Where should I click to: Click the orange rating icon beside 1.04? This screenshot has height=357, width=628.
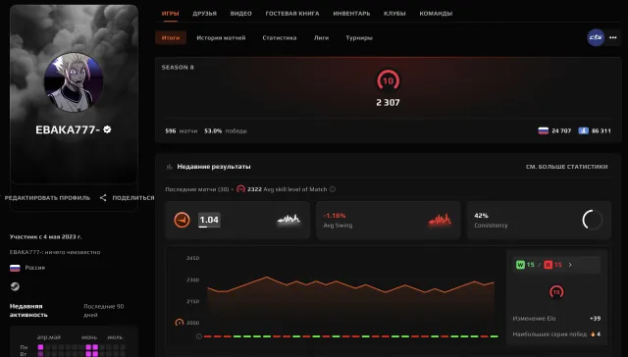[182, 220]
